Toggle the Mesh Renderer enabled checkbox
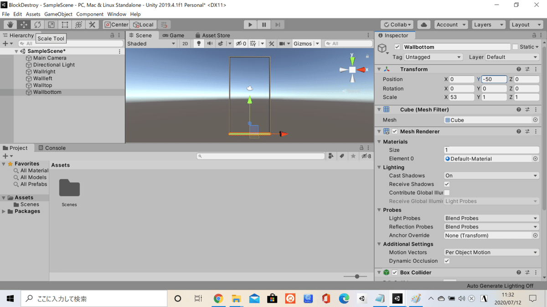This screenshot has height=307, width=547. (395, 131)
